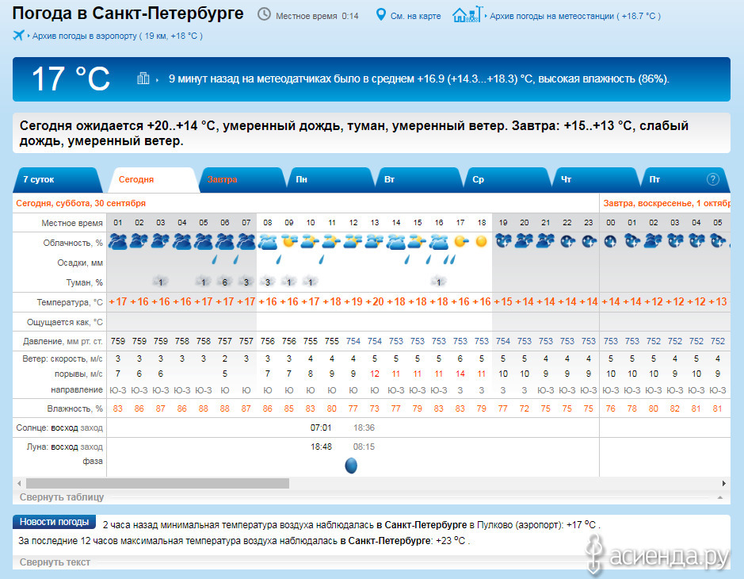This screenshot has width=744, height=579.
Task: Click the Осадки, мм row label
Action: pyautogui.click(x=80, y=263)
